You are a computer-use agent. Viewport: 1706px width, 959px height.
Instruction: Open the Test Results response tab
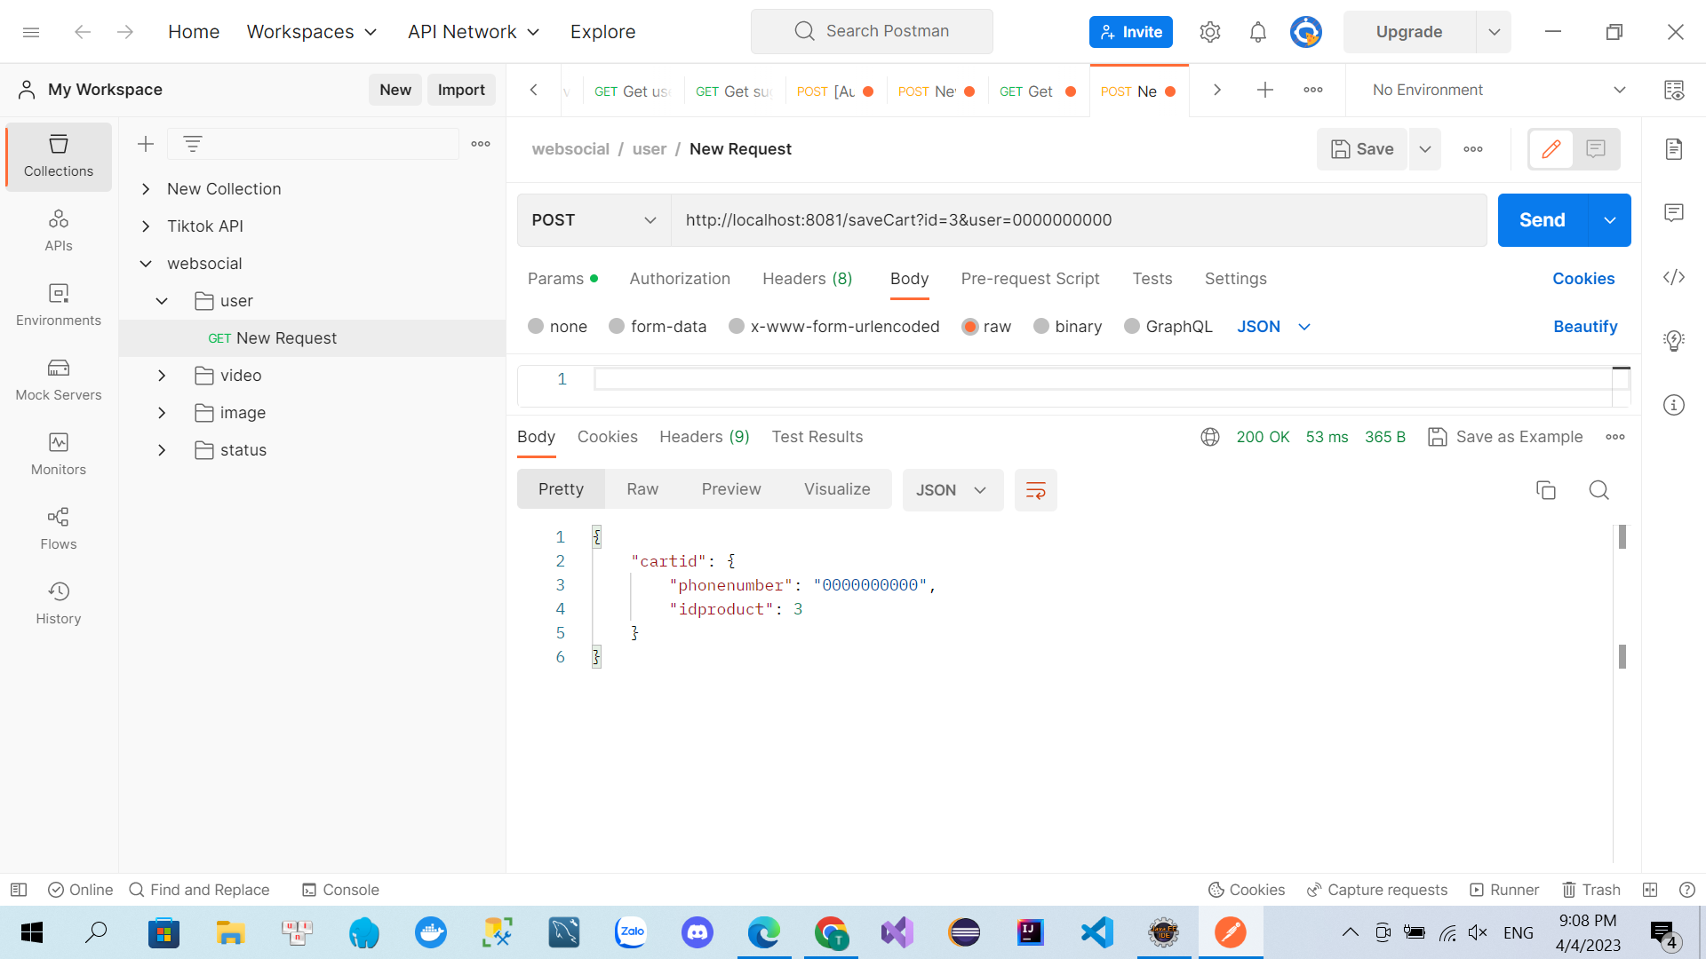click(817, 437)
